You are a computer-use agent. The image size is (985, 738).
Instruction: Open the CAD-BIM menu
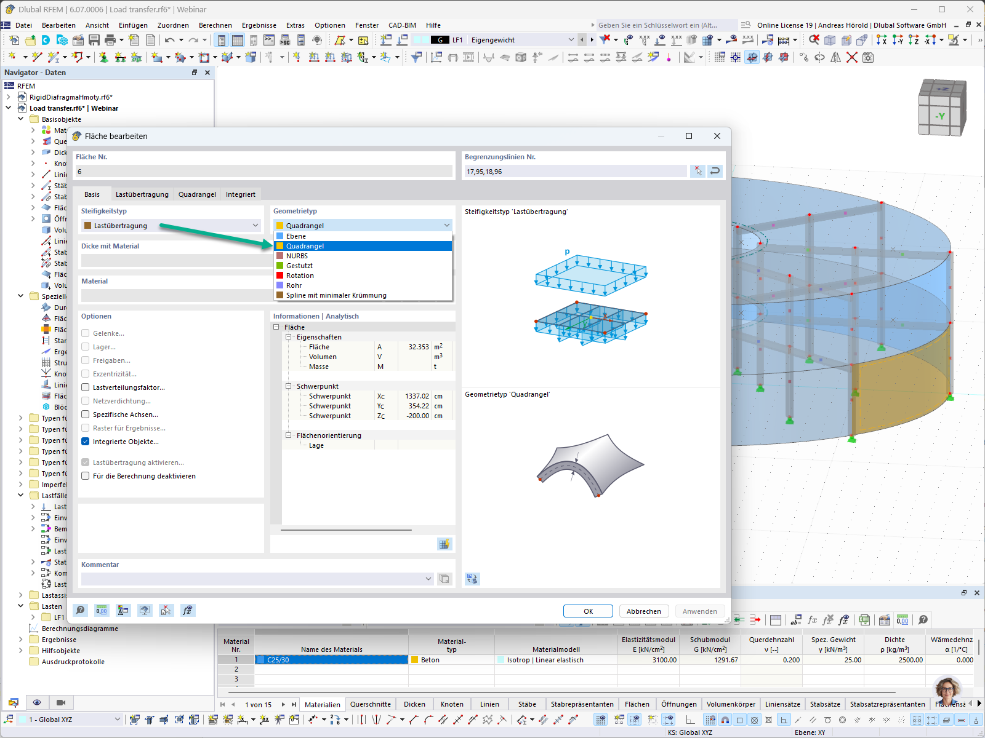pyautogui.click(x=402, y=25)
